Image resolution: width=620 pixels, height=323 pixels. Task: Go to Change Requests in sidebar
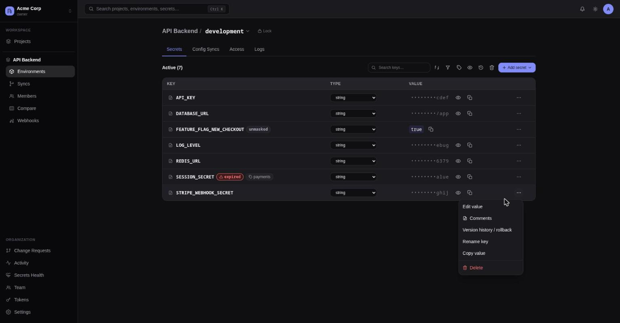[39, 251]
